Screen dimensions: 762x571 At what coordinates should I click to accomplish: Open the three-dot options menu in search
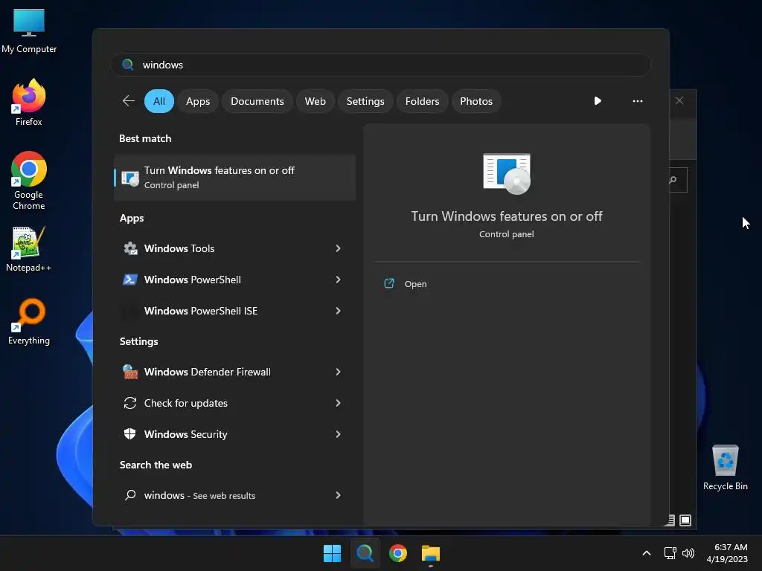click(x=638, y=101)
